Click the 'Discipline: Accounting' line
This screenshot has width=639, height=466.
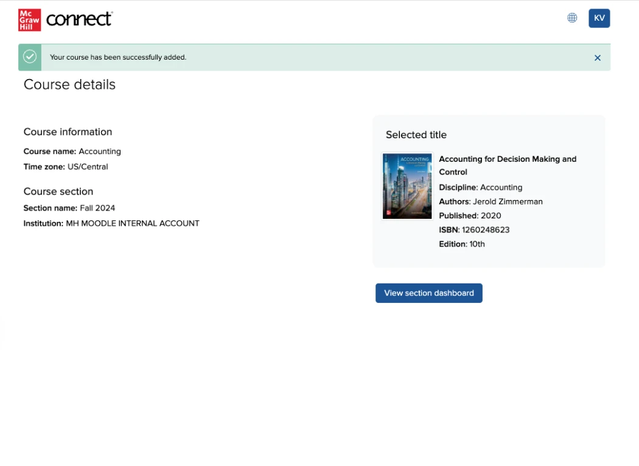click(481, 187)
